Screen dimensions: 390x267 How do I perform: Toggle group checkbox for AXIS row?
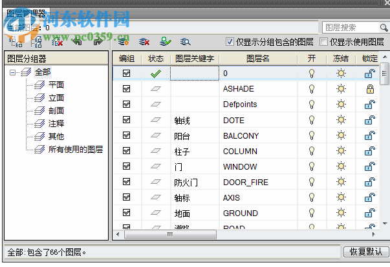click(126, 197)
